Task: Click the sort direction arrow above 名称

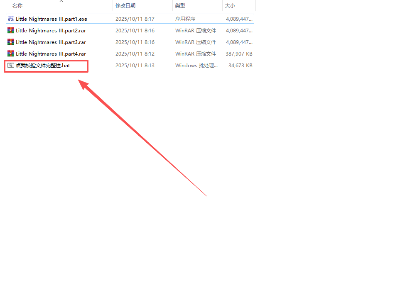Action: (x=61, y=1)
